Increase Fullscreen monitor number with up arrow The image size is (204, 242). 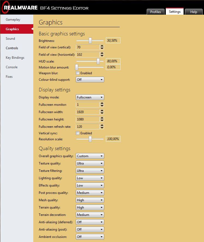point(102,103)
